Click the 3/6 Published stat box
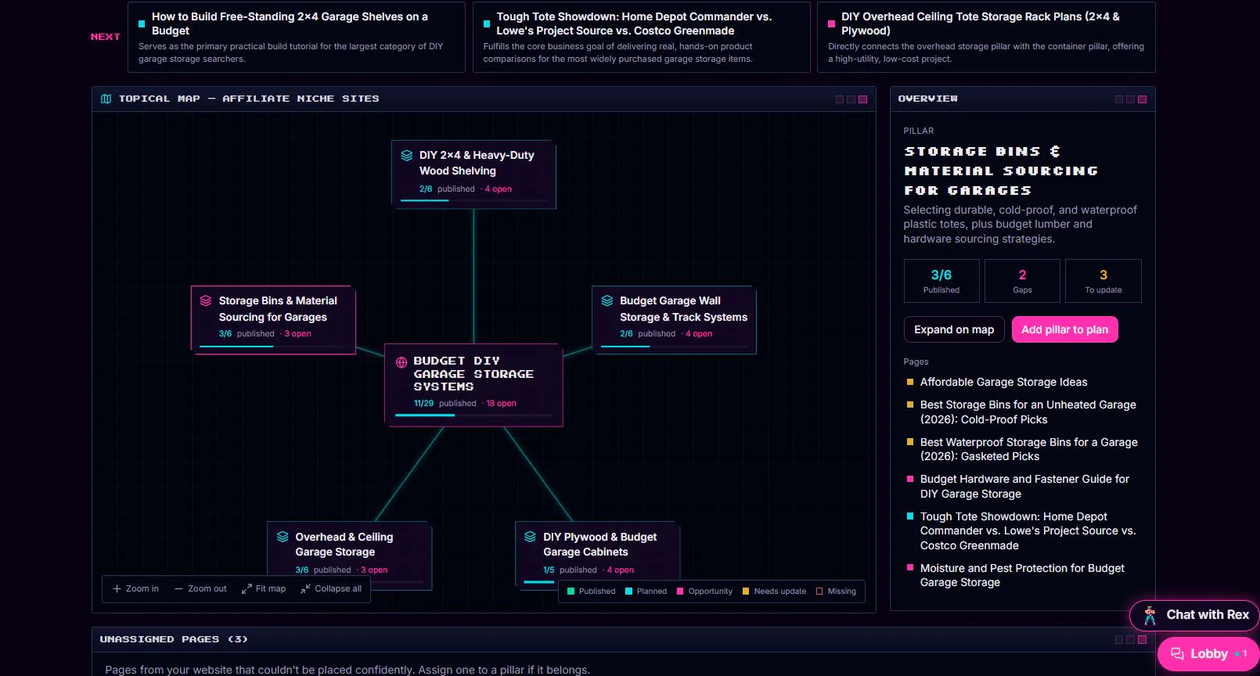This screenshot has width=1260, height=676. coord(941,281)
